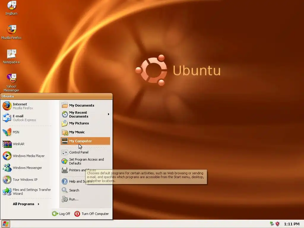304x228 pixels.
Task: Click the My Computer monitor icon
Action: (x=65, y=141)
